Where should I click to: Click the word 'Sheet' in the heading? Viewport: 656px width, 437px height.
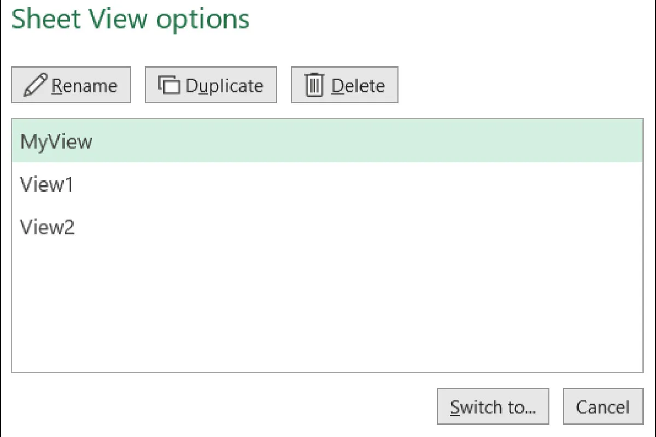[45, 19]
